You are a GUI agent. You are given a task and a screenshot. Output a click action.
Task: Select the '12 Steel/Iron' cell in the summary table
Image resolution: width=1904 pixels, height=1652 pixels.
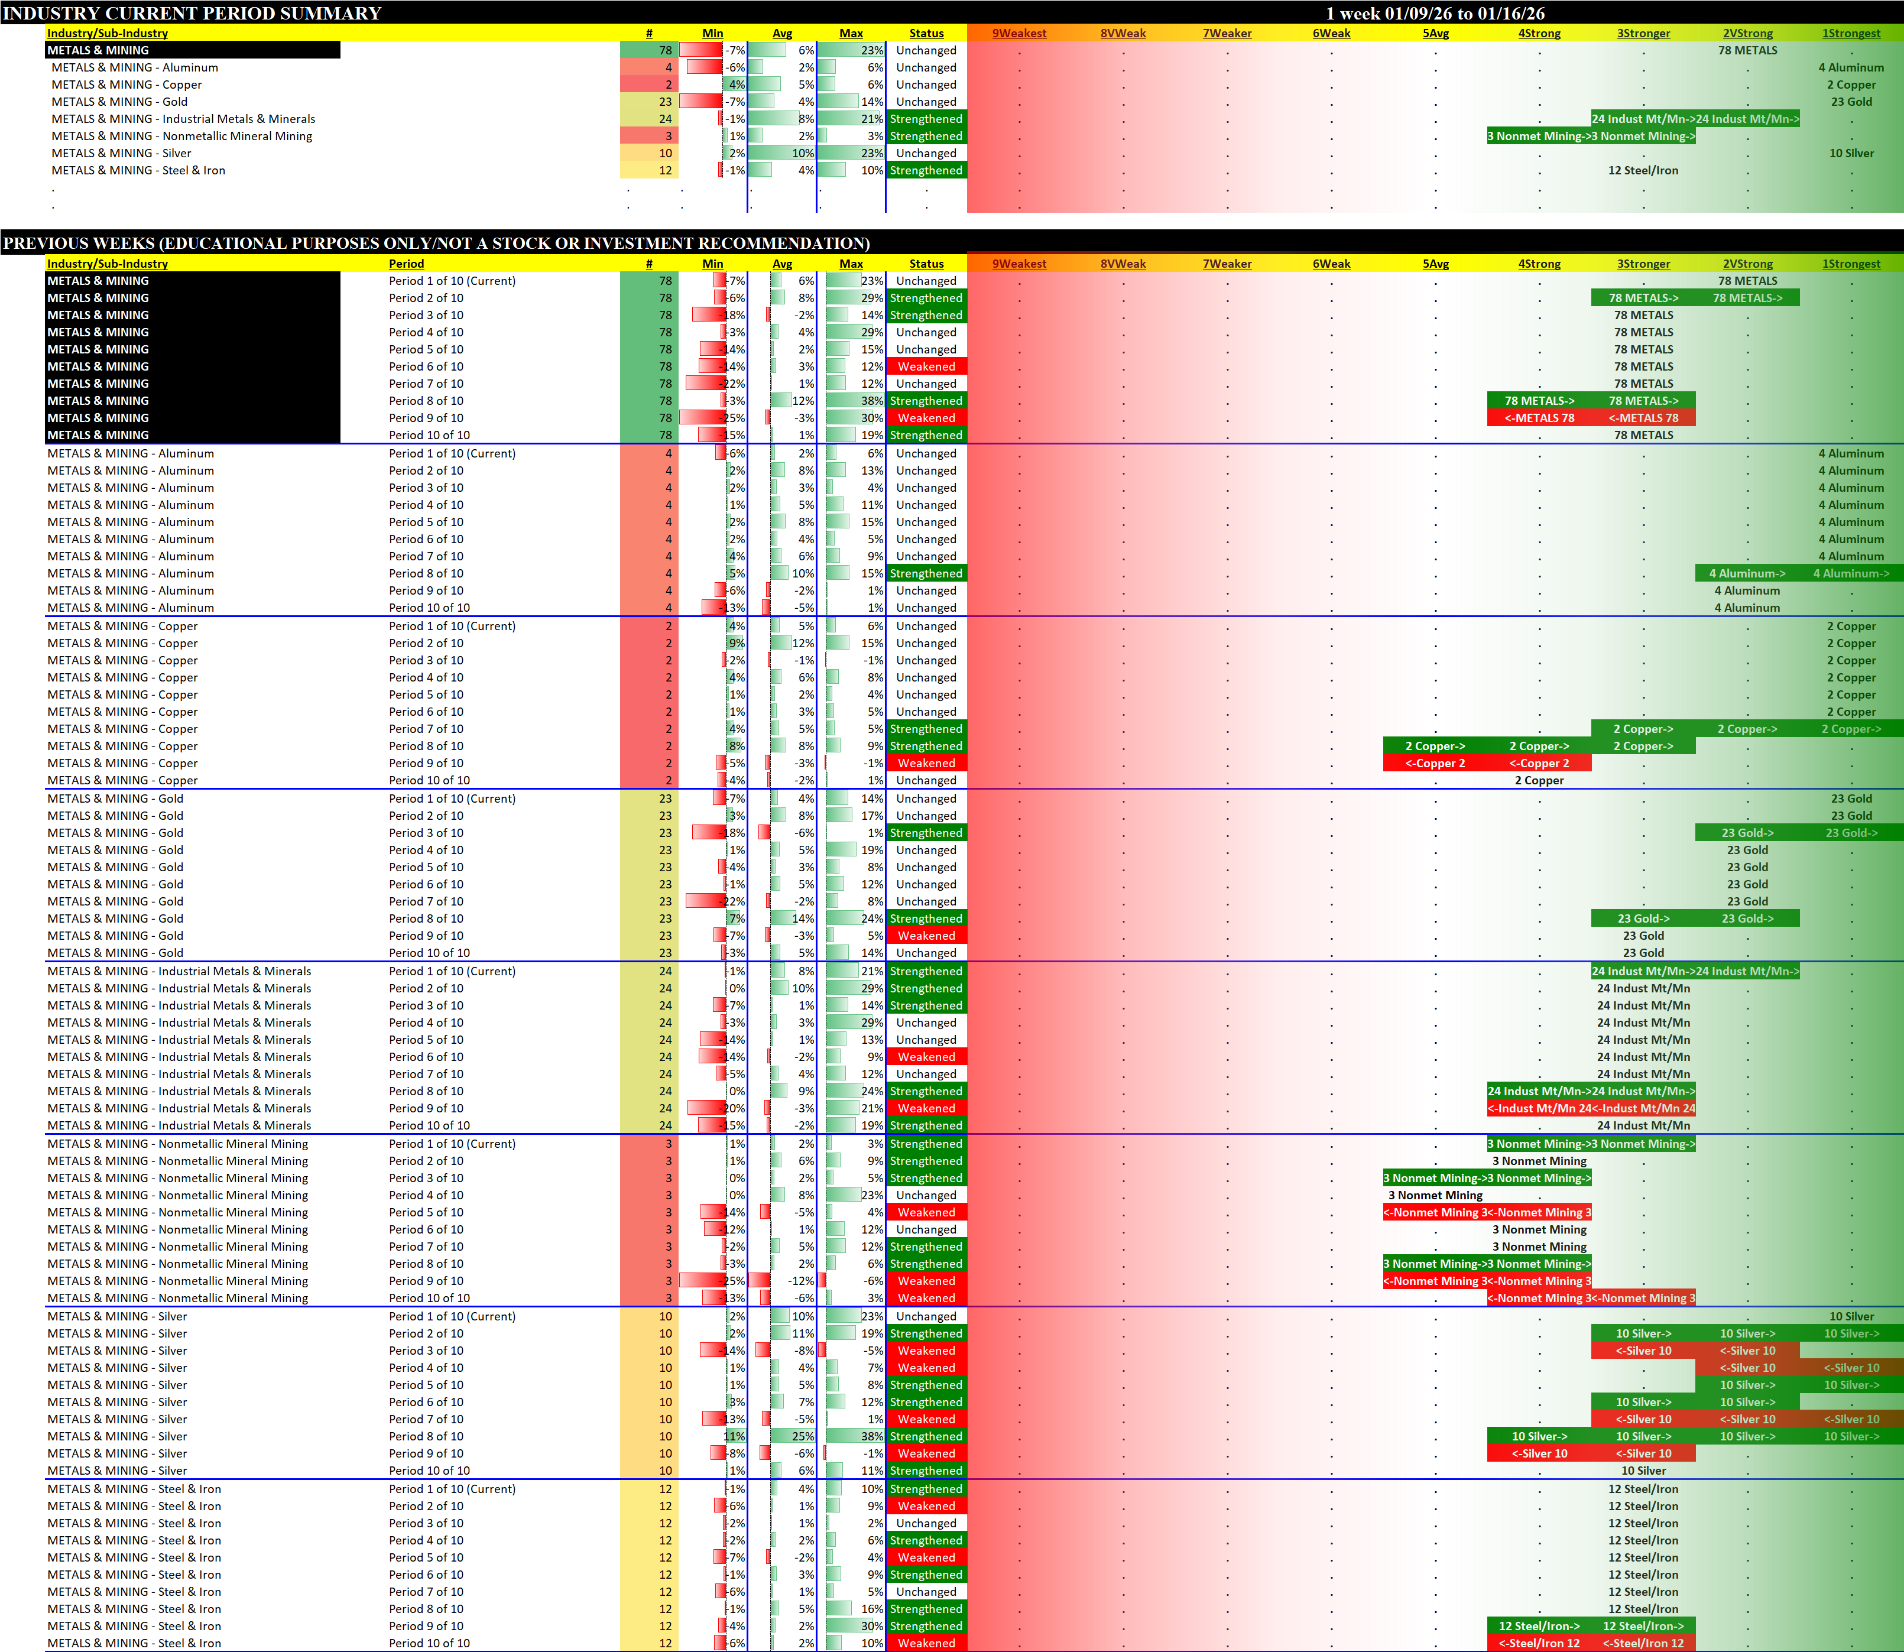point(1643,171)
